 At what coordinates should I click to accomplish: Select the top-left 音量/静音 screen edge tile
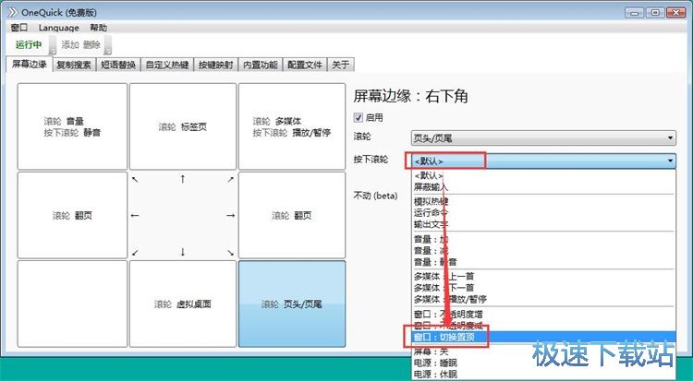click(72, 126)
